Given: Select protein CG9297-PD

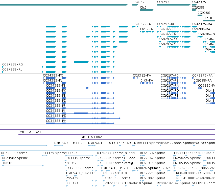Looking at the screenshot, I should (x=174, y=93).
